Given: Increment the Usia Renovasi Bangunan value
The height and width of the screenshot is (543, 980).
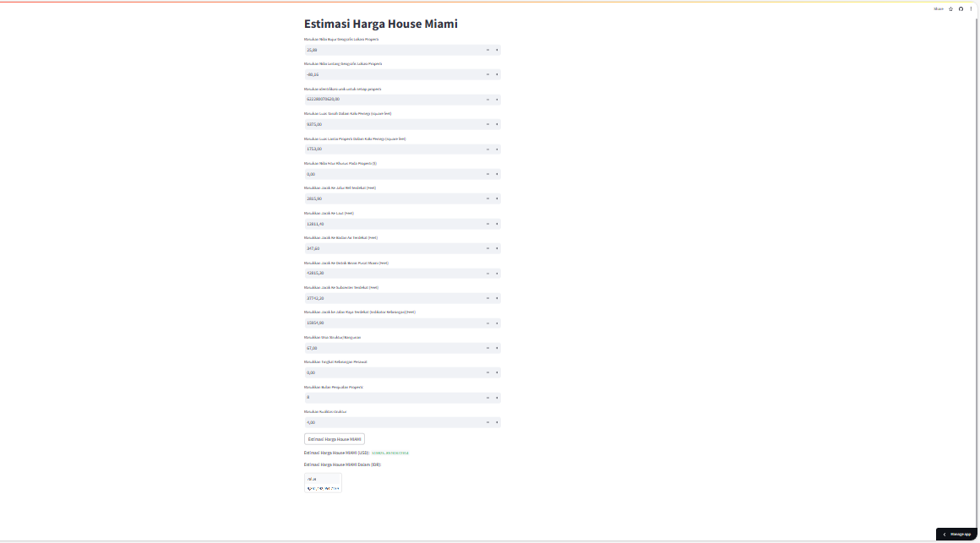Looking at the screenshot, I should pyautogui.click(x=497, y=347).
